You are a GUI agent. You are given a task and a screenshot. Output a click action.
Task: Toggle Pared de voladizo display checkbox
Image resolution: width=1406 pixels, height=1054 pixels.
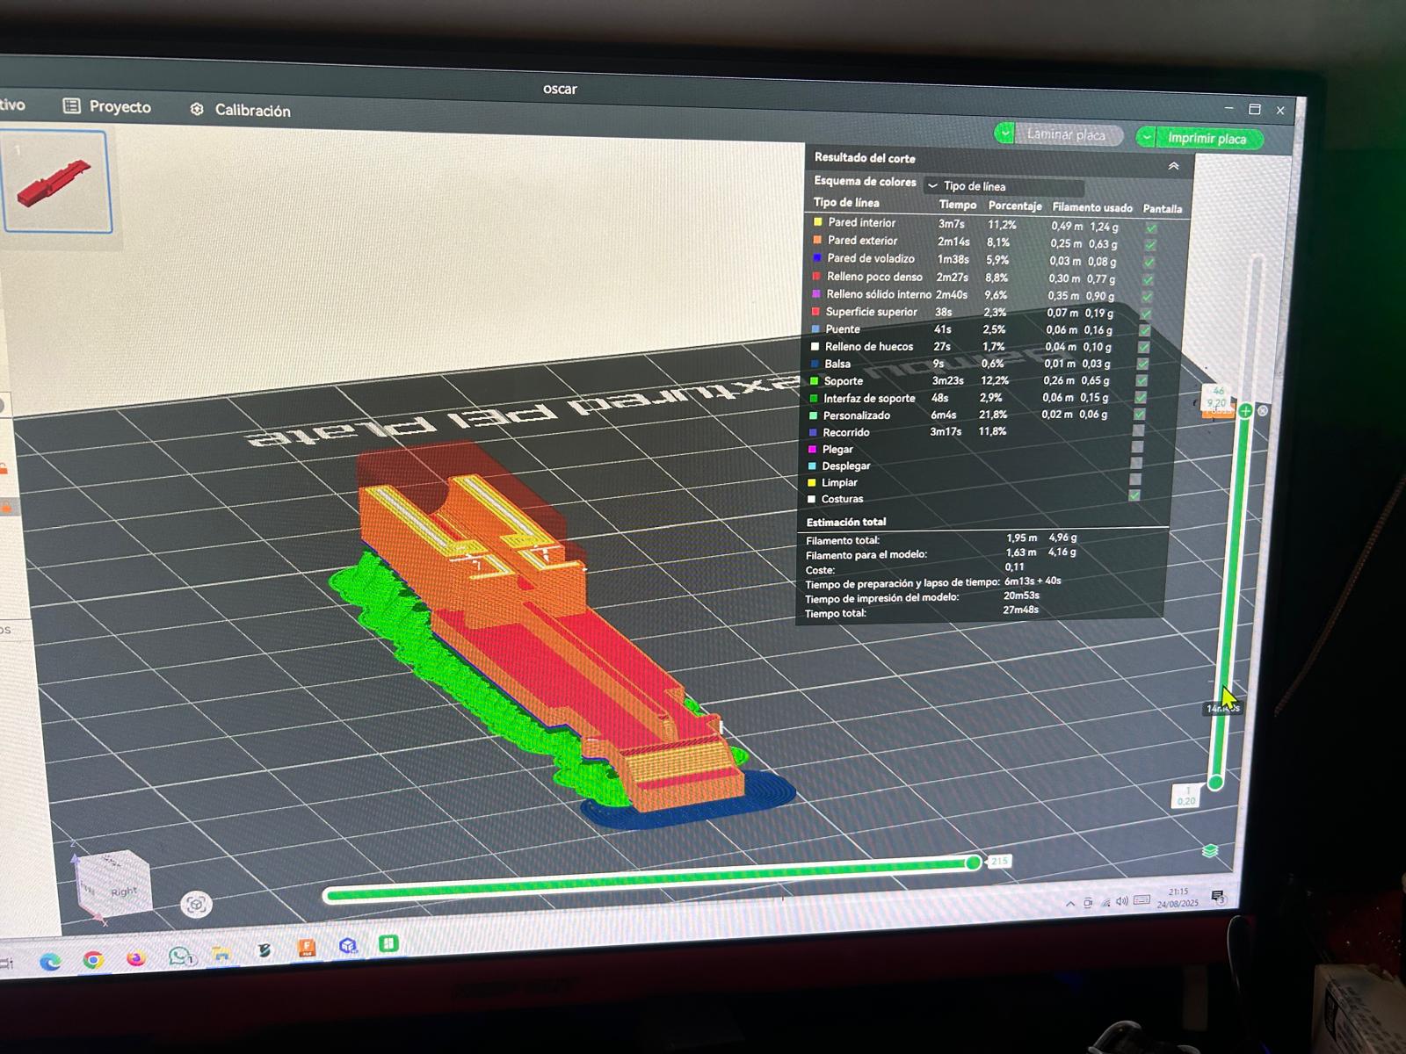[x=1149, y=262]
